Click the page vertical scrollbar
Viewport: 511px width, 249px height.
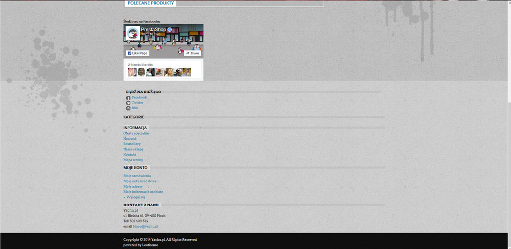pos(509,123)
